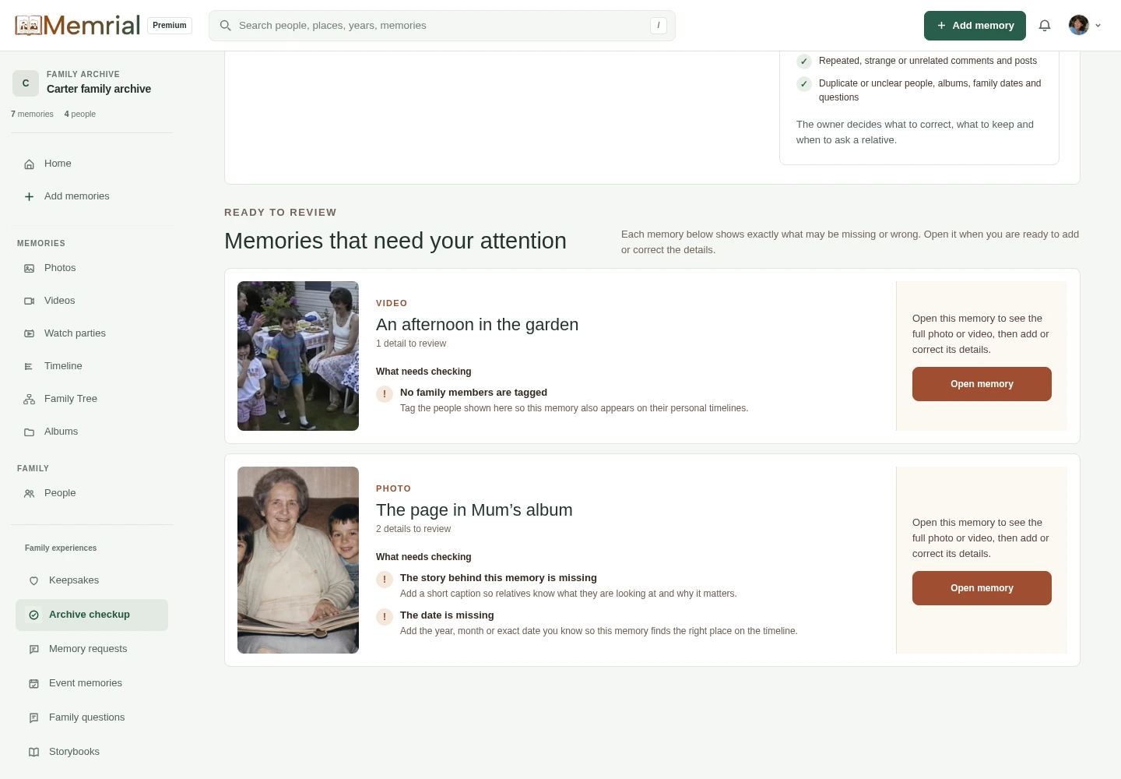Open notifications bell
The height and width of the screenshot is (779, 1121).
coord(1045,26)
